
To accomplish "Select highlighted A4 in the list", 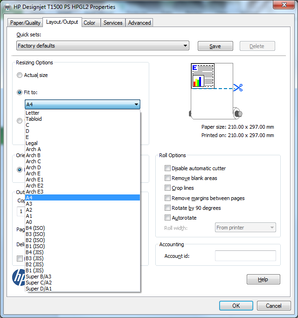I will [x=83, y=198].
